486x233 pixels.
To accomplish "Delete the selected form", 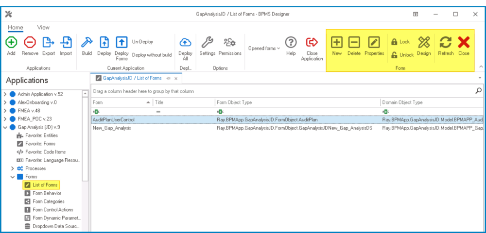I will tap(354, 42).
